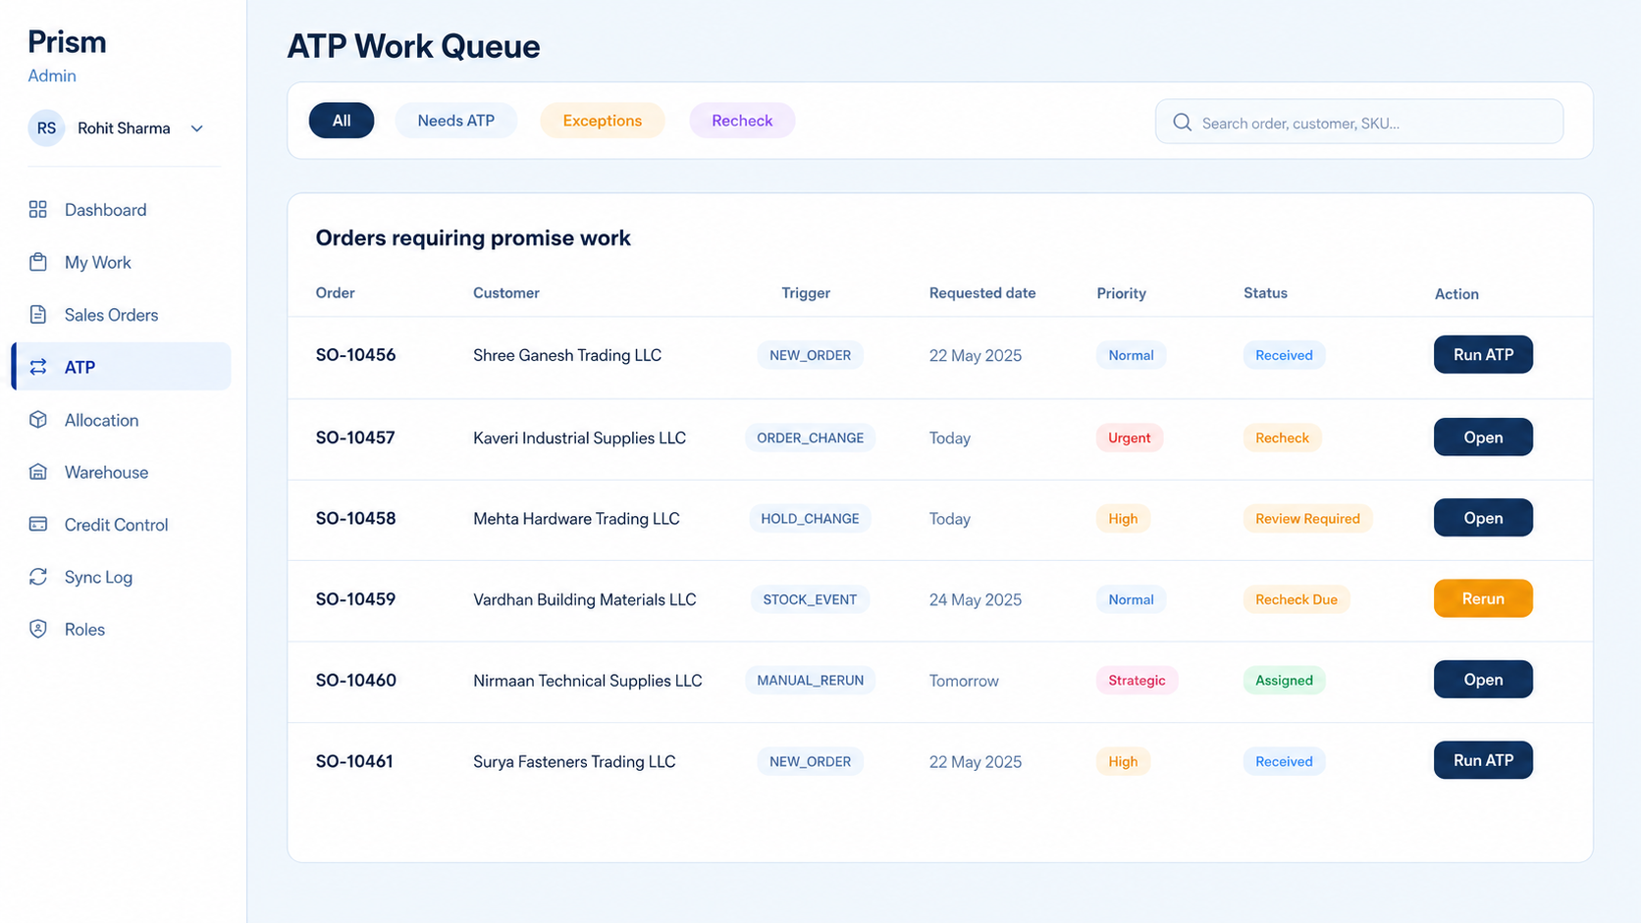1641x923 pixels.
Task: Click the MANUAL_RERUN trigger tag
Action: click(811, 680)
